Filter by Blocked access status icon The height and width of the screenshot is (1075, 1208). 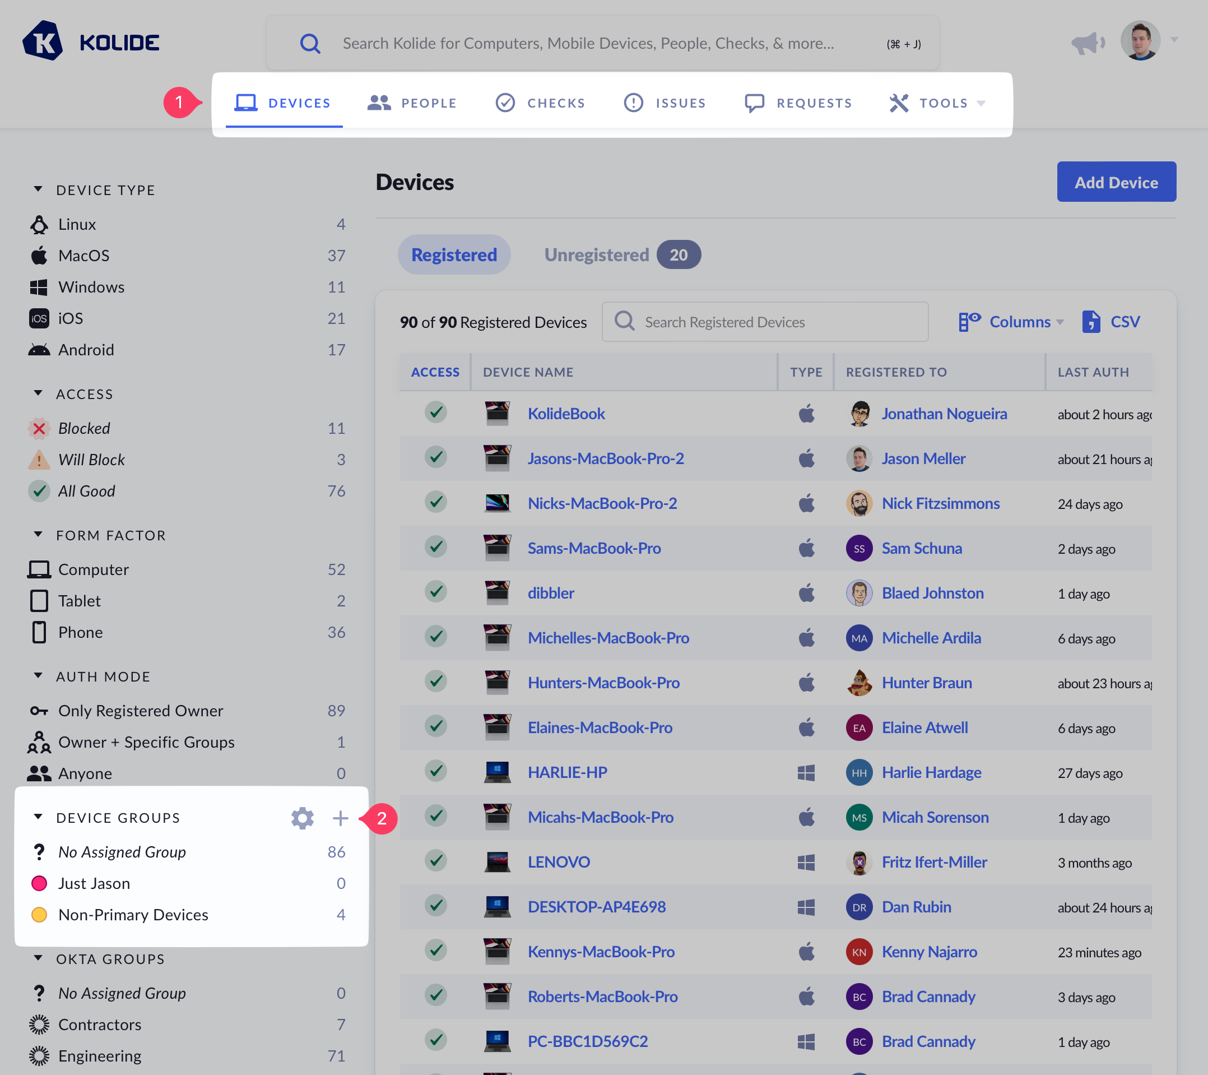coord(39,428)
